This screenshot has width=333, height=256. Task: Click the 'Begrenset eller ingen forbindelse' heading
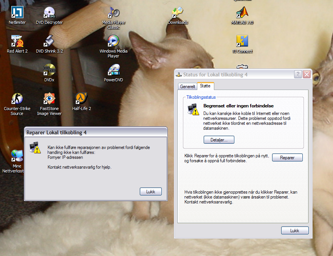tap(239, 106)
